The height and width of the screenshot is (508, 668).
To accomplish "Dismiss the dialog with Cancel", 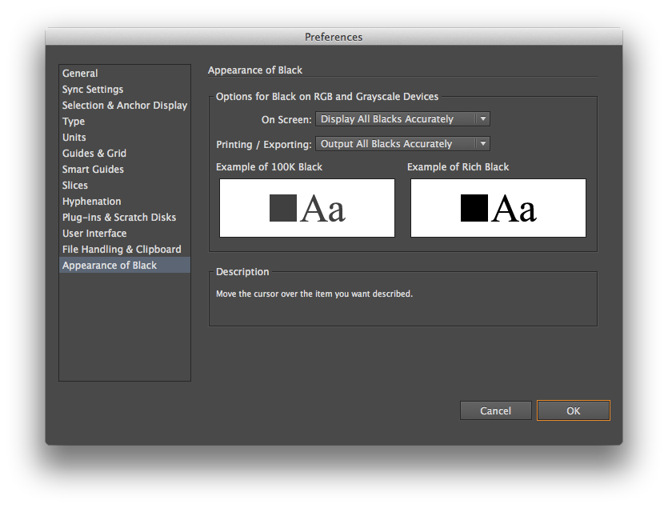I will click(x=495, y=410).
